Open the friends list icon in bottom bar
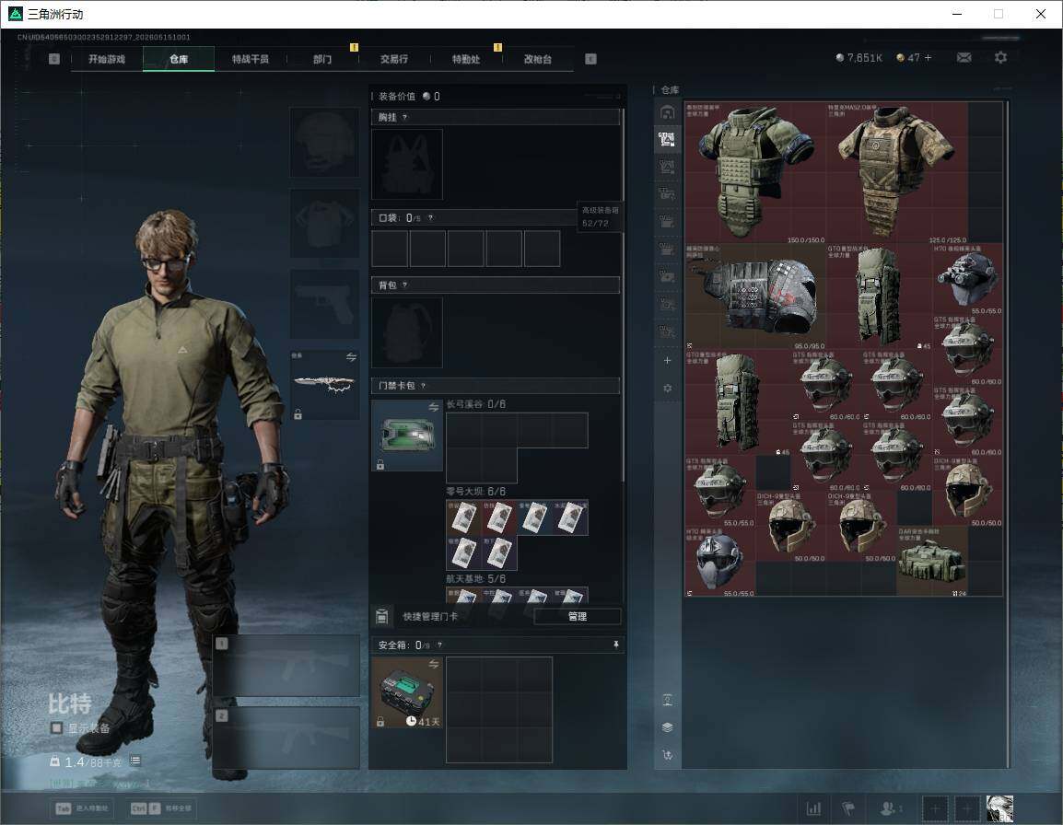Viewport: 1063px width, 825px height. tap(890, 808)
